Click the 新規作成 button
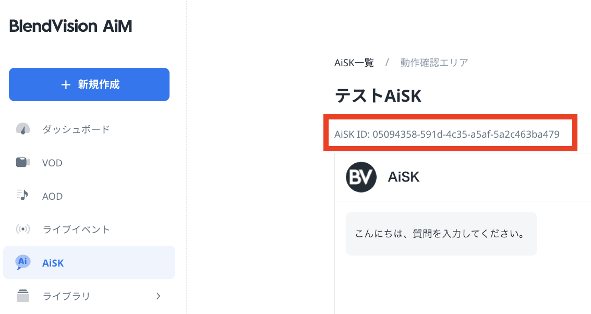 tap(89, 84)
